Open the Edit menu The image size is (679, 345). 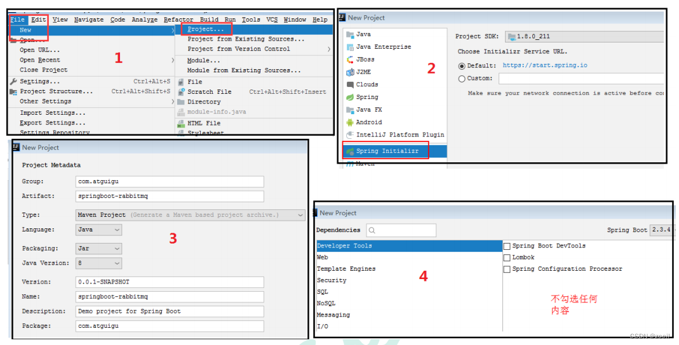tap(39, 20)
